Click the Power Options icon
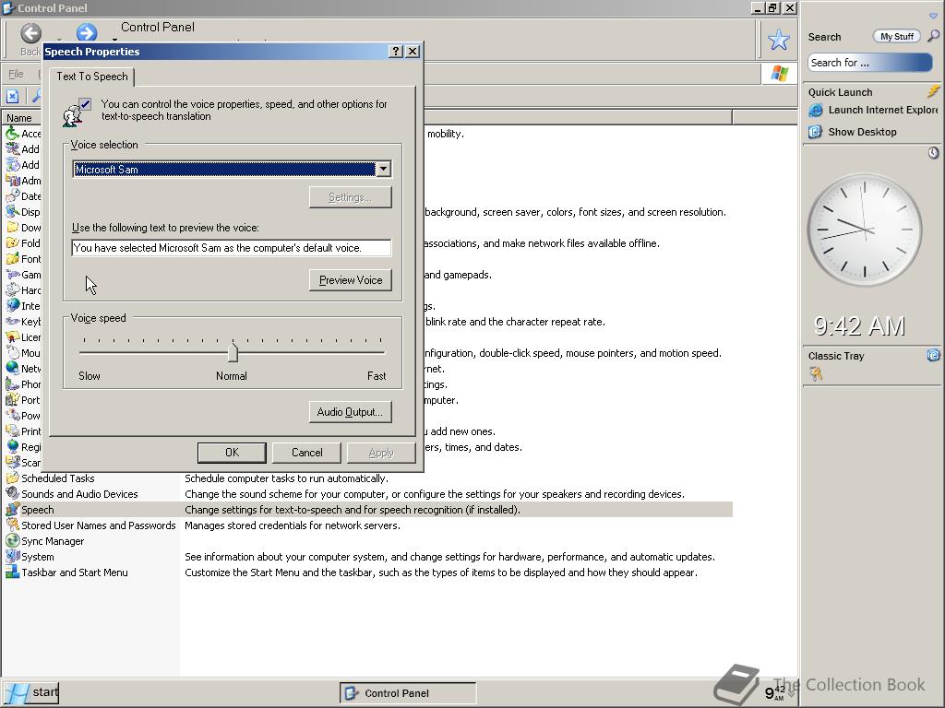This screenshot has width=945, height=708. [12, 415]
